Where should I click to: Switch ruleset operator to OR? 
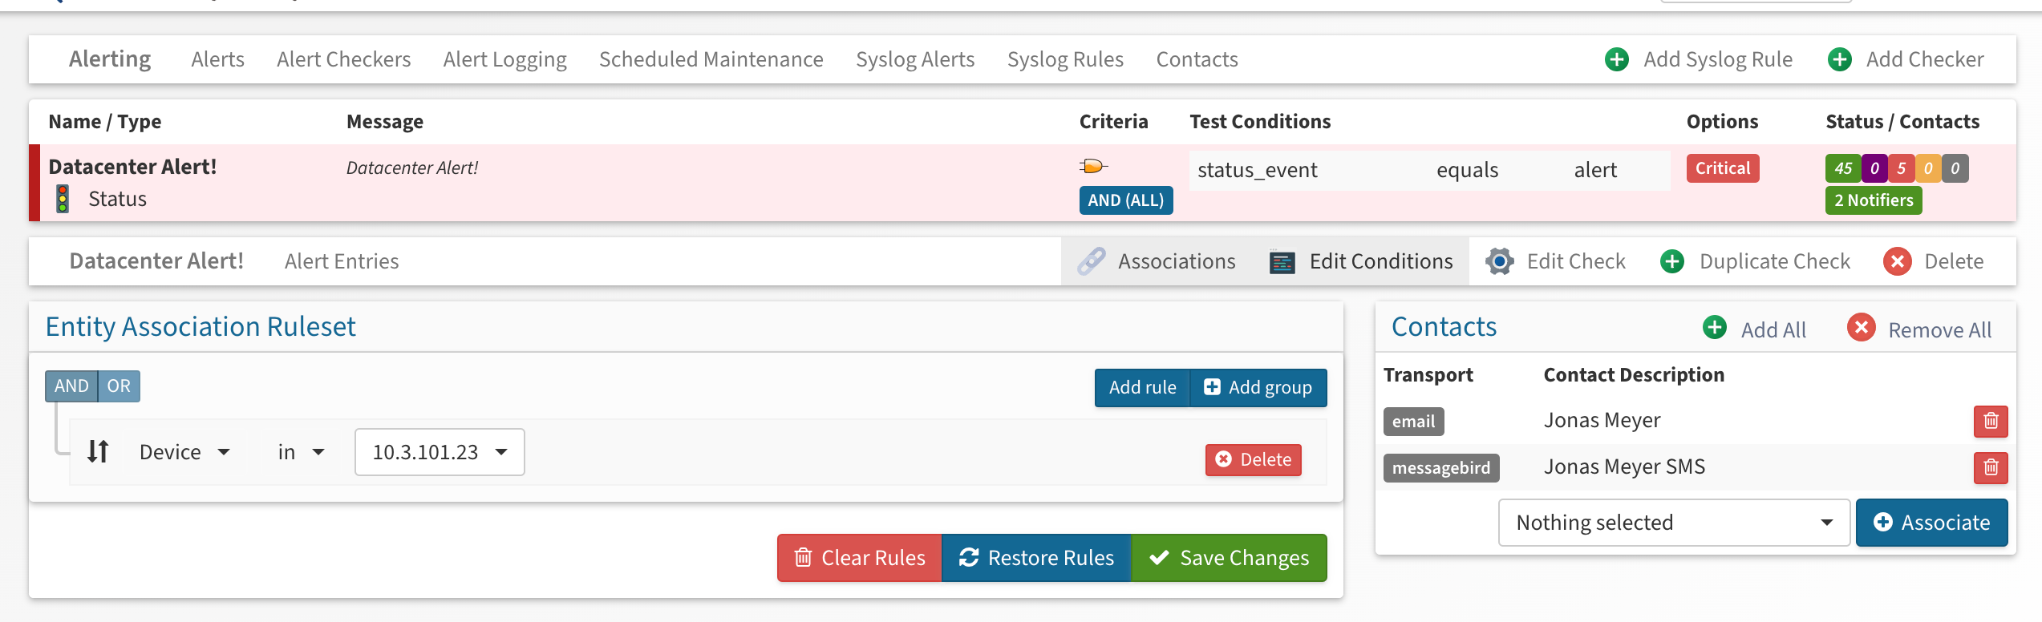(119, 386)
